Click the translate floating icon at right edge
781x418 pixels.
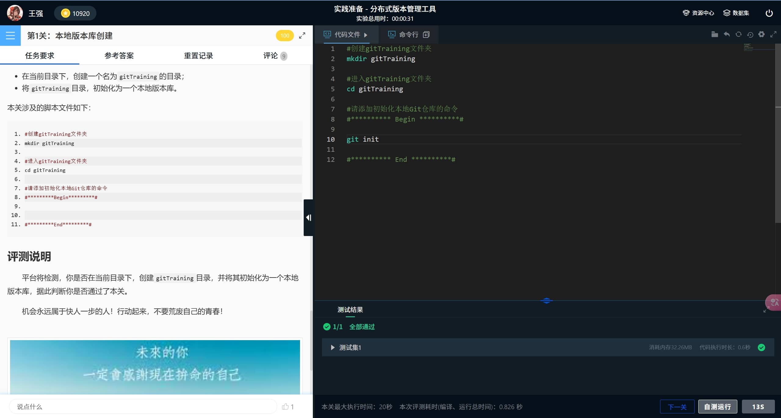point(774,302)
